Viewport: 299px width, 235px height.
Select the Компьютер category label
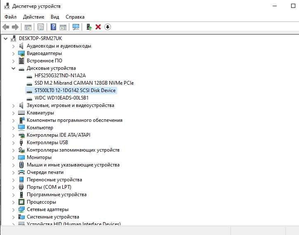point(40,128)
